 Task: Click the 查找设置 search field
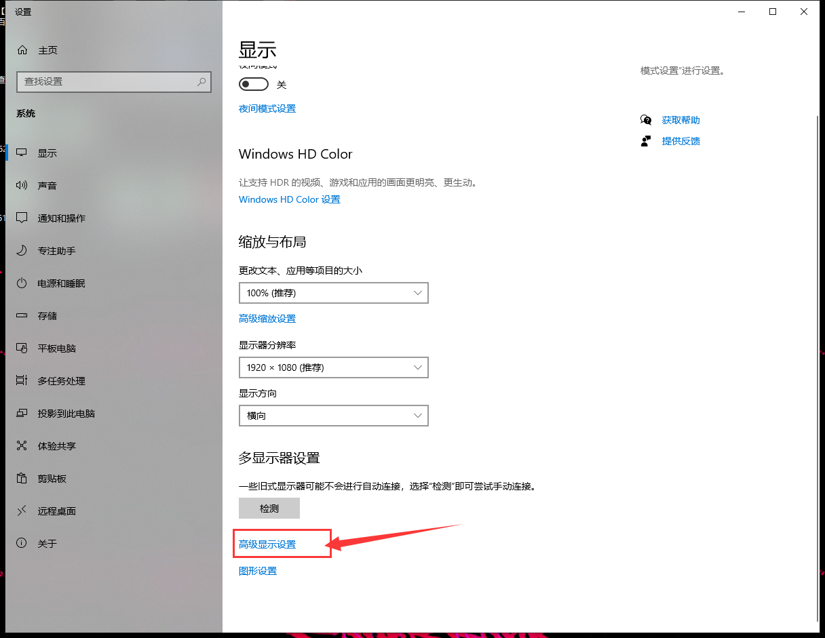coord(114,81)
